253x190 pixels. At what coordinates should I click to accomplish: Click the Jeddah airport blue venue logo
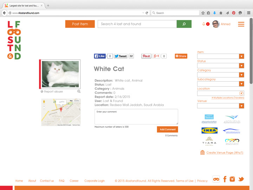point(209,119)
